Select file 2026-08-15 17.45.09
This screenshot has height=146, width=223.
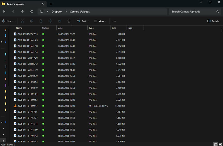[x=27, y=130]
